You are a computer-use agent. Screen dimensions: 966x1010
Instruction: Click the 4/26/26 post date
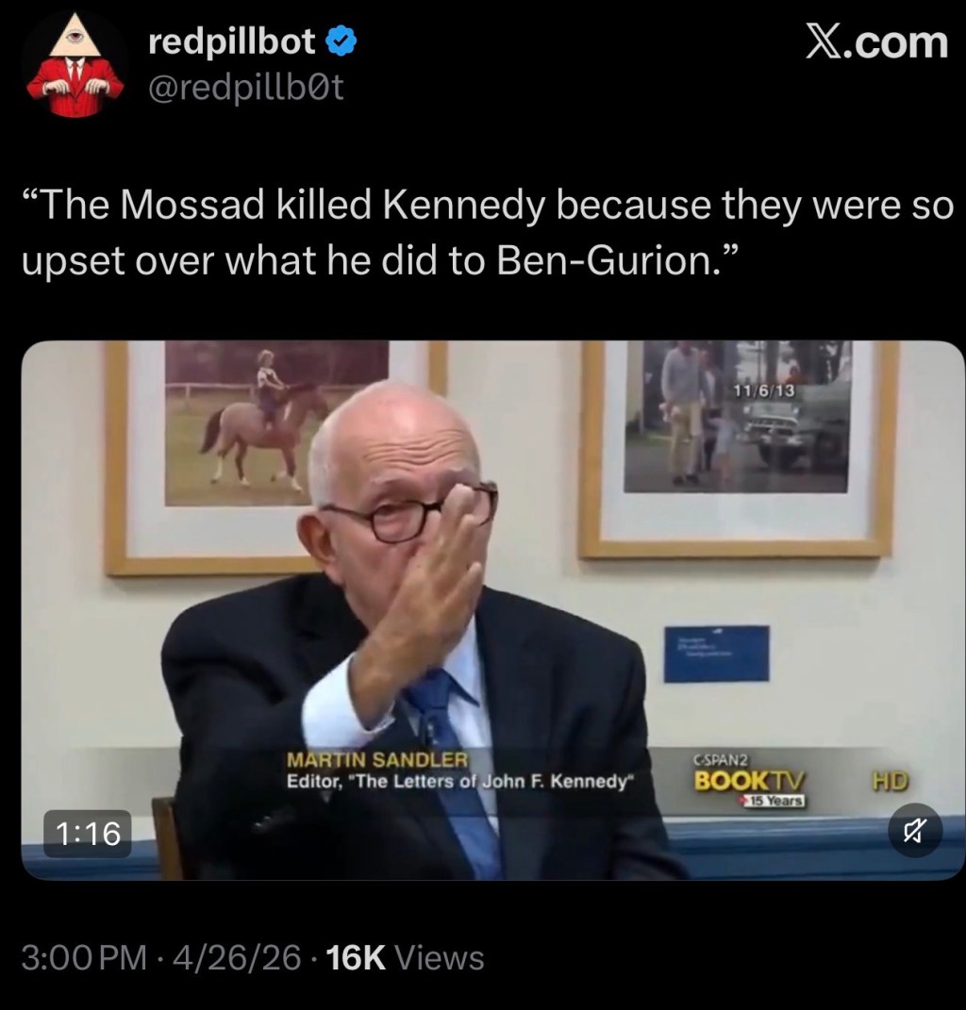(x=237, y=957)
